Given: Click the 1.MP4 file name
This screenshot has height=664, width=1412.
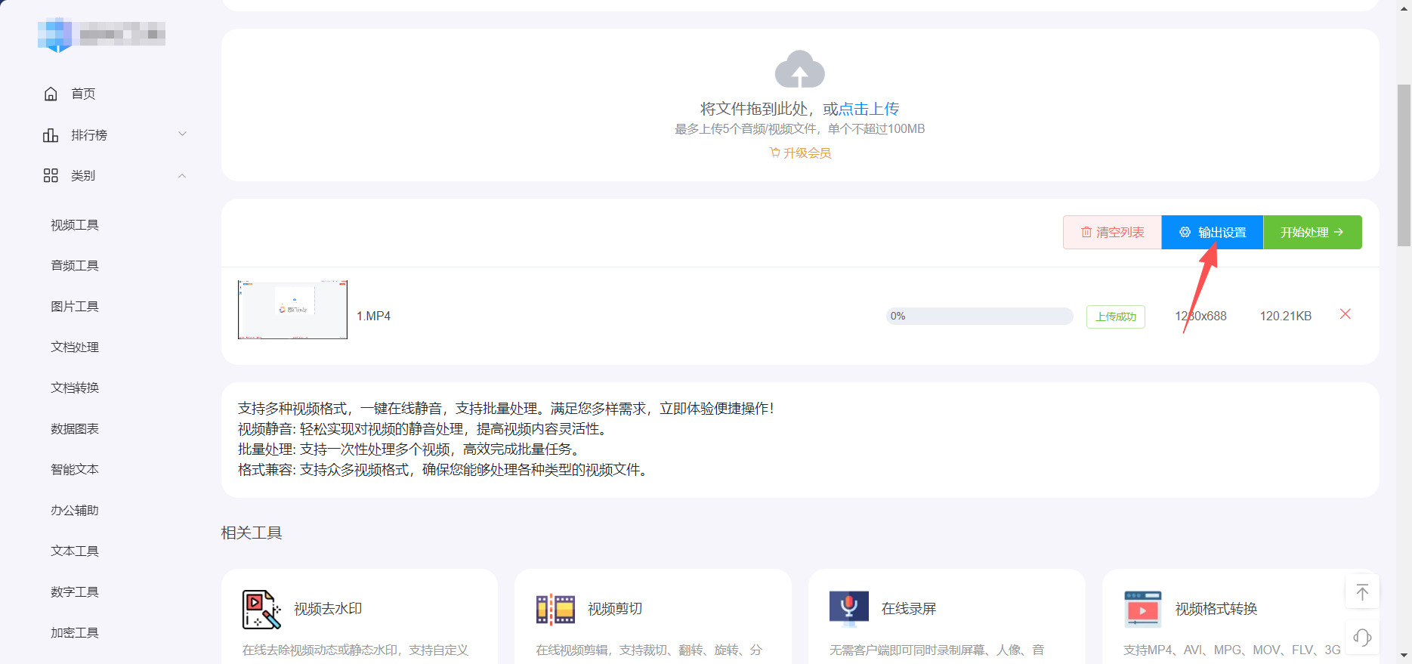Looking at the screenshot, I should [x=373, y=316].
